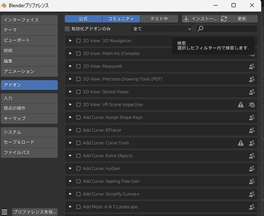Click community icon on Extra Objects row
The image size is (264, 216).
[x=252, y=156]
